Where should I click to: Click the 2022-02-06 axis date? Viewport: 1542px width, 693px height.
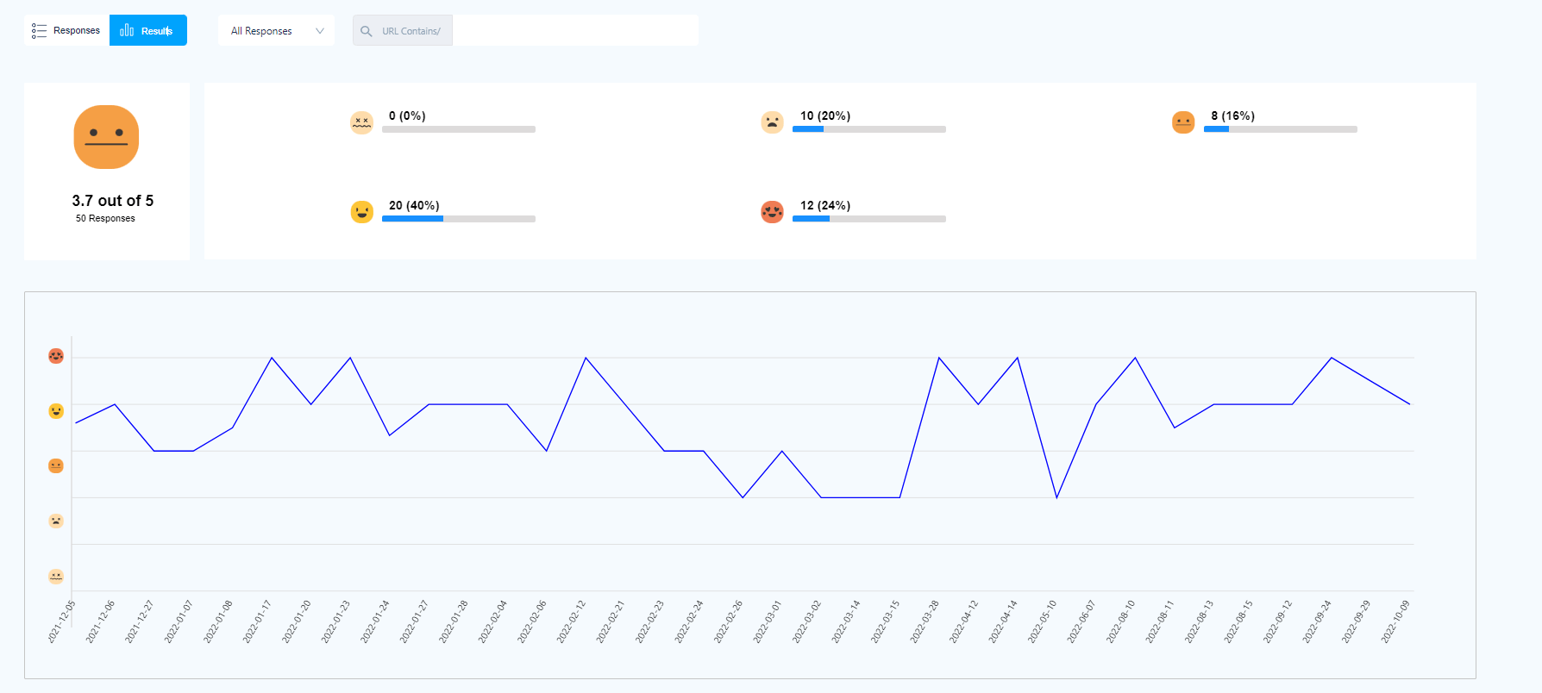532,621
